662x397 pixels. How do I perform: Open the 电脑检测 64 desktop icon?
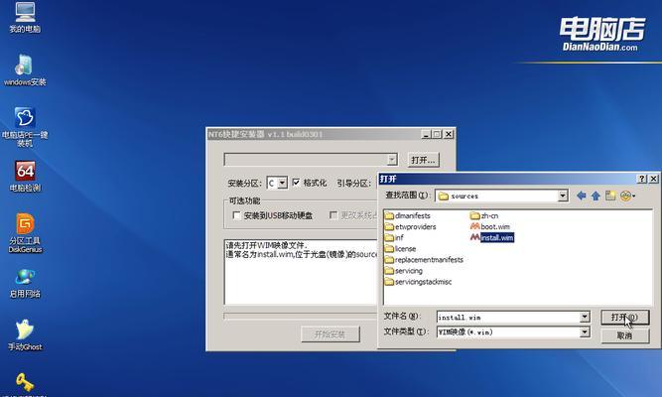coord(25,177)
